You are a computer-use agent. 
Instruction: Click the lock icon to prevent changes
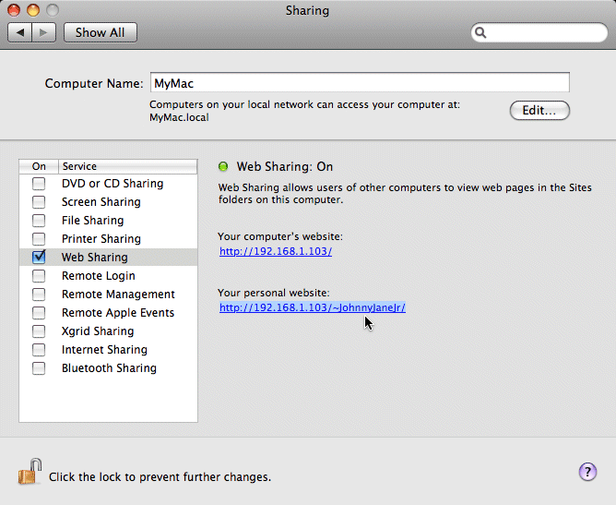click(30, 473)
